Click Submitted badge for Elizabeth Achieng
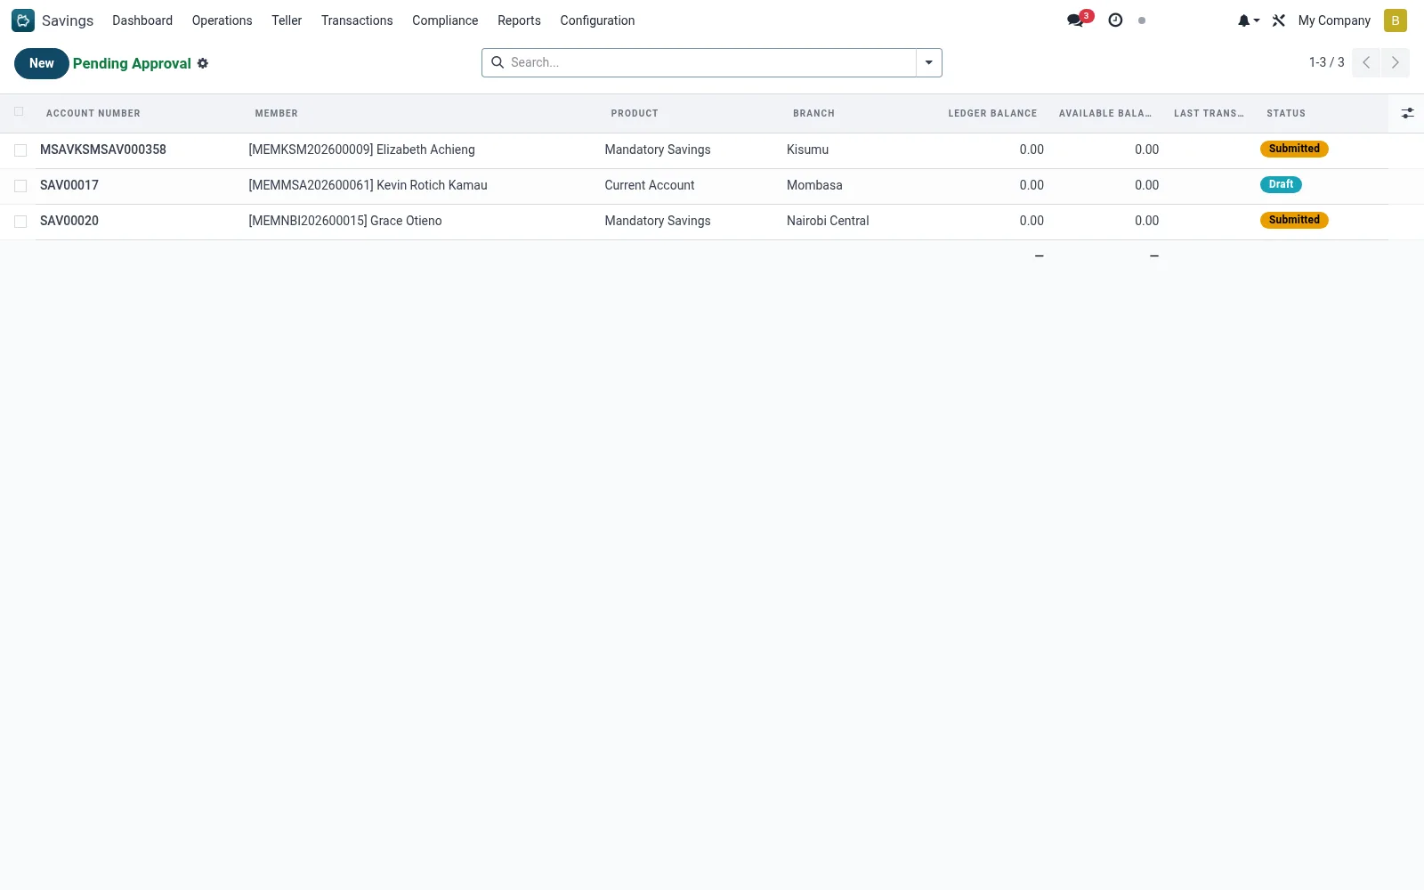Screen dimensions: 1424x890 click(x=1294, y=149)
